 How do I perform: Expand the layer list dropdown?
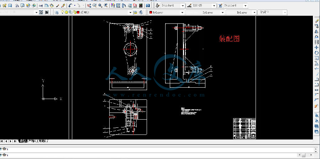(130, 12)
